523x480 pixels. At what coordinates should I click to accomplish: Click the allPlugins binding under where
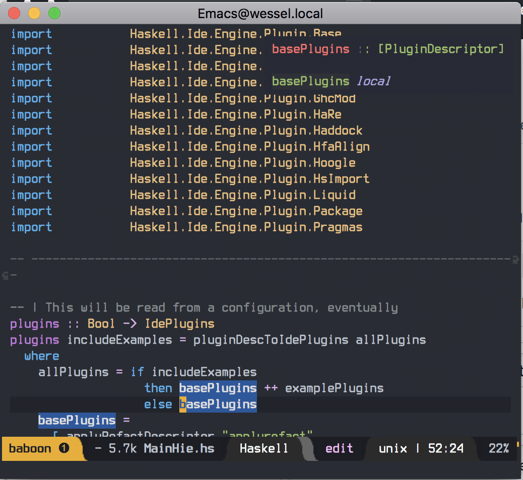click(74, 372)
